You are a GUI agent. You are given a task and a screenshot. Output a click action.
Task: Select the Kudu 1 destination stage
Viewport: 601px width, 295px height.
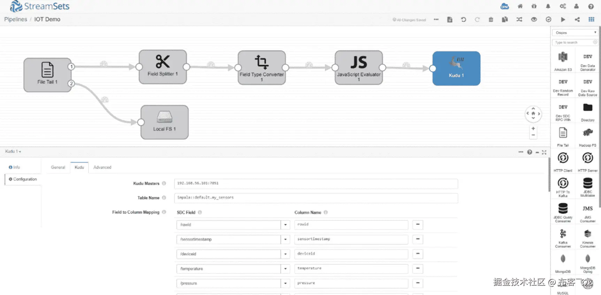456,68
